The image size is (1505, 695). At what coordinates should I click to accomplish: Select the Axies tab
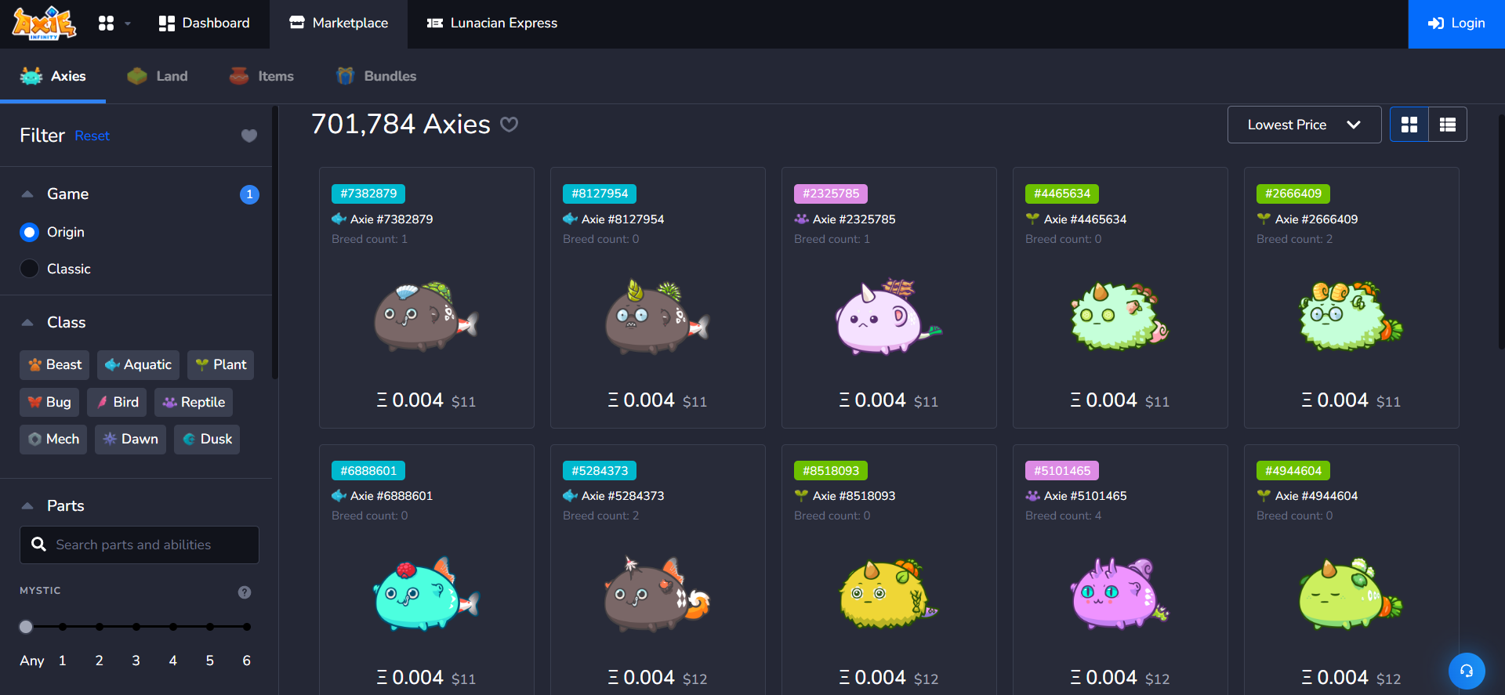tap(53, 76)
